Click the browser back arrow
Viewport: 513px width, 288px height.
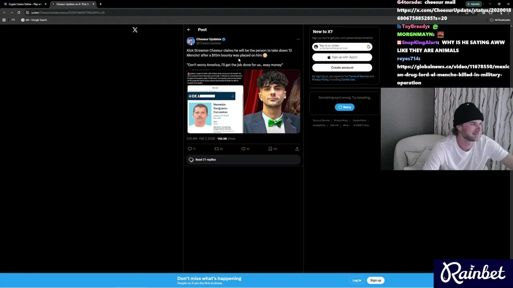(x=4, y=12)
